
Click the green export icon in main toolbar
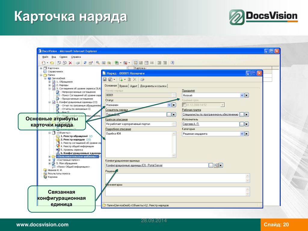point(117,63)
